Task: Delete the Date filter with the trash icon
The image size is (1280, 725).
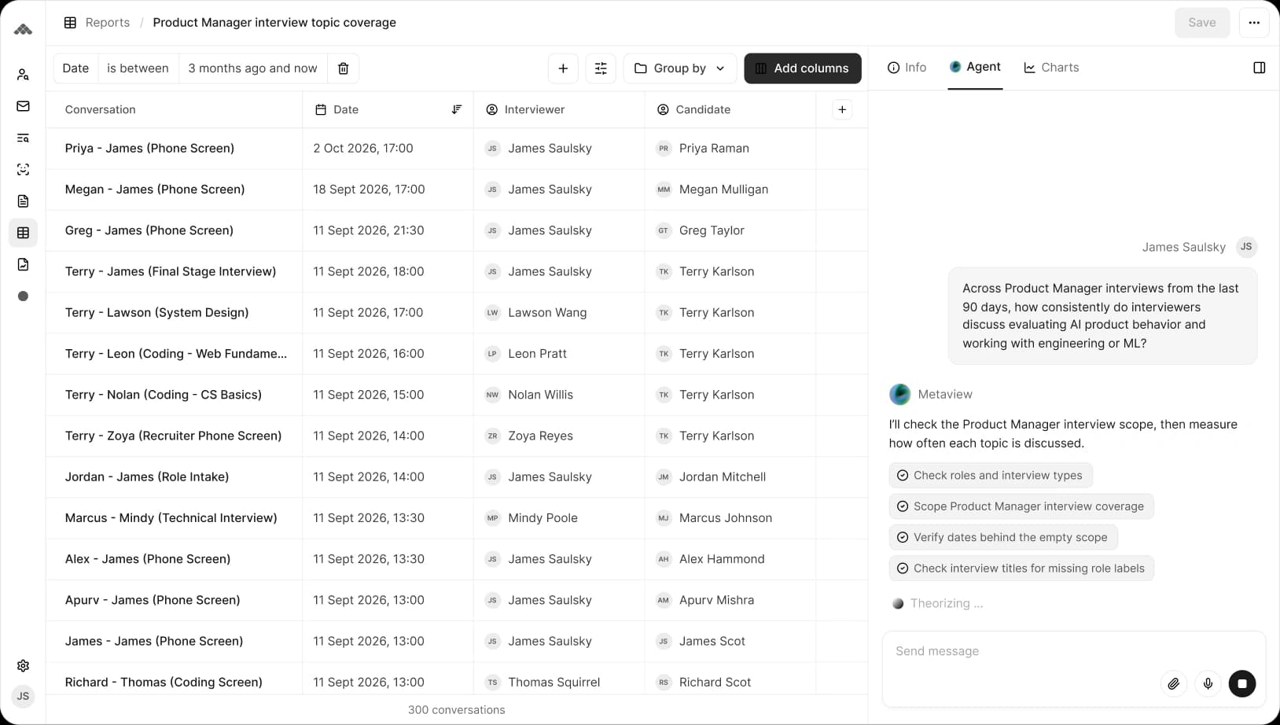Action: [x=343, y=68]
